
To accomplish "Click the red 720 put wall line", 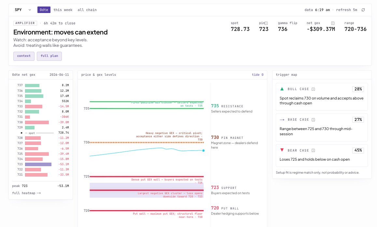I will pos(147,211).
